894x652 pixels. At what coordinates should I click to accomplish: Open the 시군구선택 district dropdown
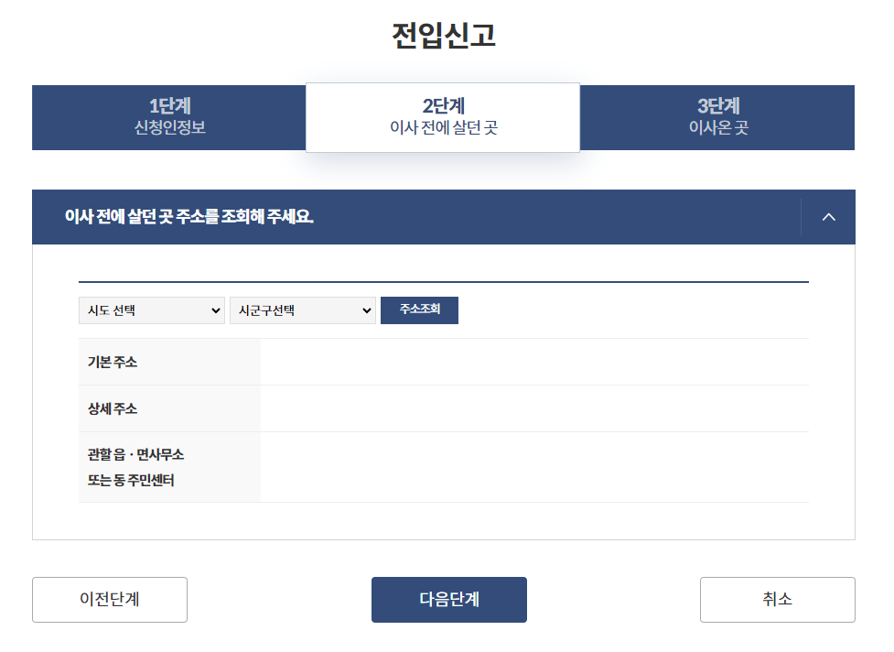point(303,310)
